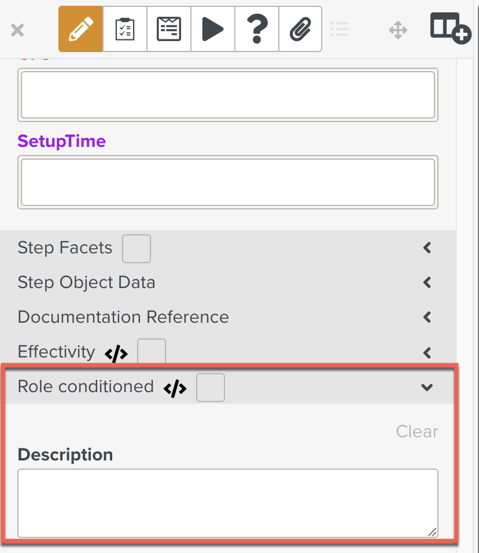The width and height of the screenshot is (479, 553).
Task: Close the panel with the X
Action: tap(17, 30)
